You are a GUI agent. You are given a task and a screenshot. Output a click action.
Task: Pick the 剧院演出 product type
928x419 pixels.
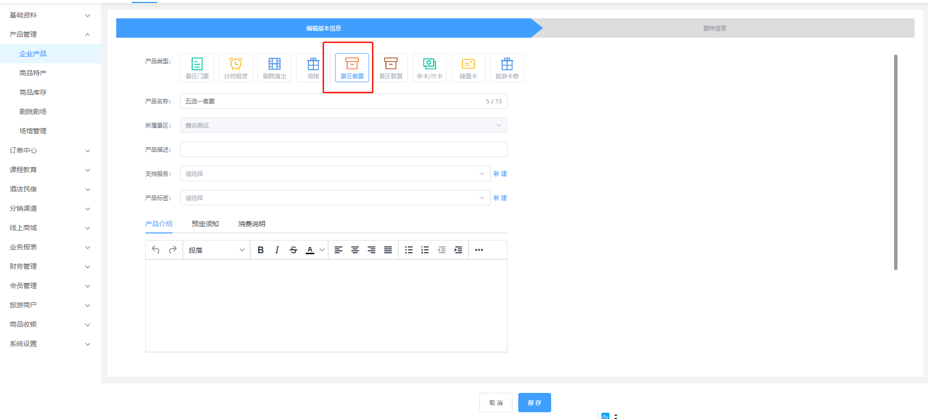[x=275, y=68]
